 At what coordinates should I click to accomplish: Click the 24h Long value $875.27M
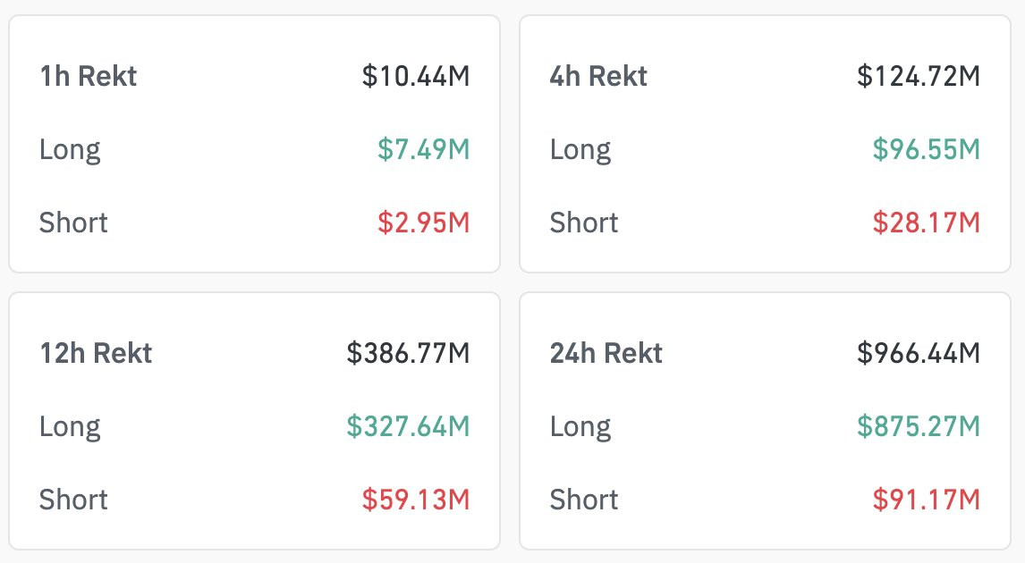click(x=919, y=426)
